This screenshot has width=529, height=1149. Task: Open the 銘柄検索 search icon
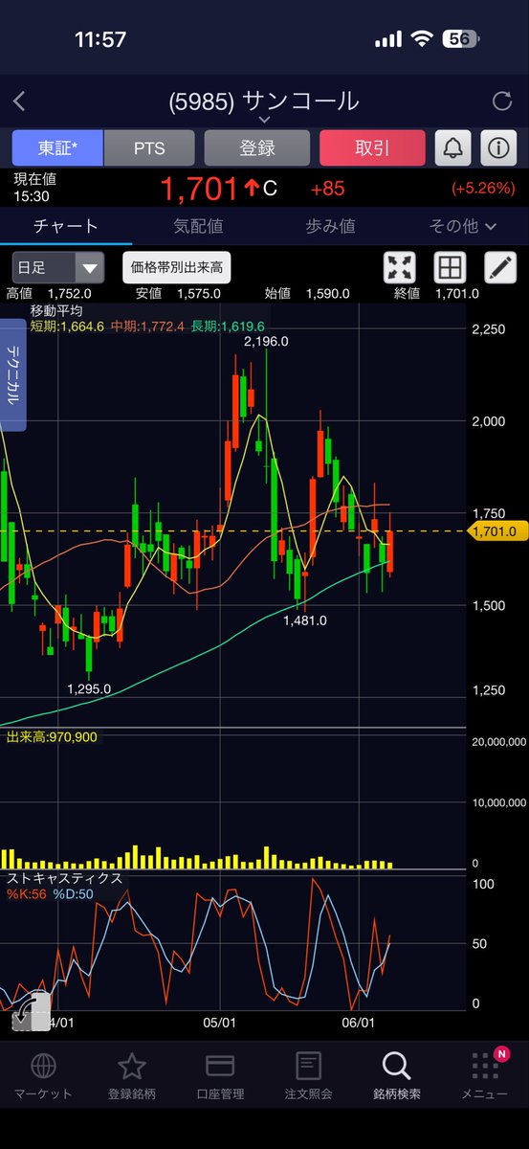396,1065
